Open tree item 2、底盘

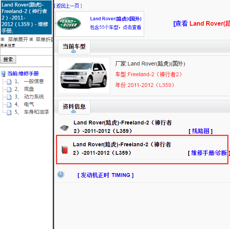pos(24,89)
